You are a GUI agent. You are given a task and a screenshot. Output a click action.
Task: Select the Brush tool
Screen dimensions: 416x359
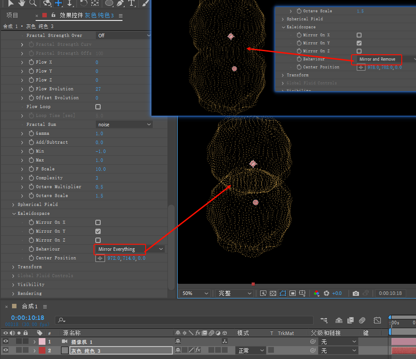(x=145, y=3)
